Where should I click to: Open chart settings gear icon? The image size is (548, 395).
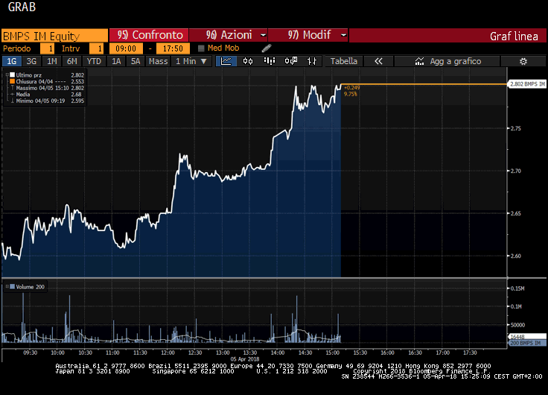pyautogui.click(x=523, y=62)
